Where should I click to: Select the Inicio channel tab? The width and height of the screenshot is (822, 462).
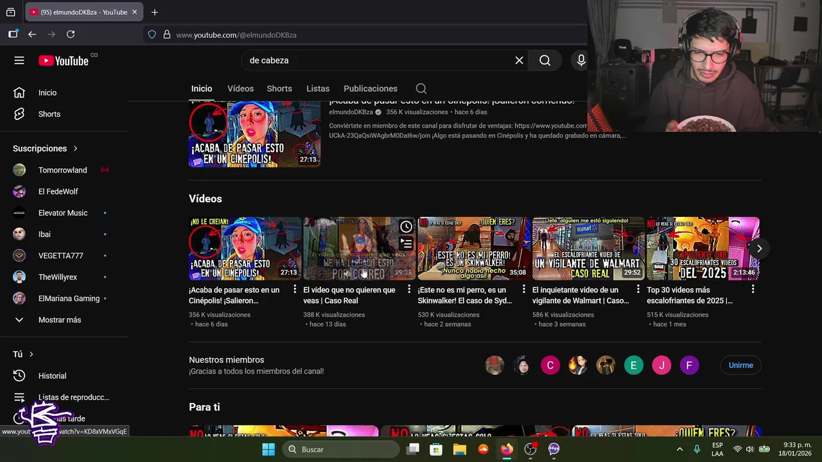[202, 89]
